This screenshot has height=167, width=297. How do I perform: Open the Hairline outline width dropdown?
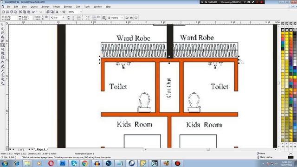coord(122,18)
